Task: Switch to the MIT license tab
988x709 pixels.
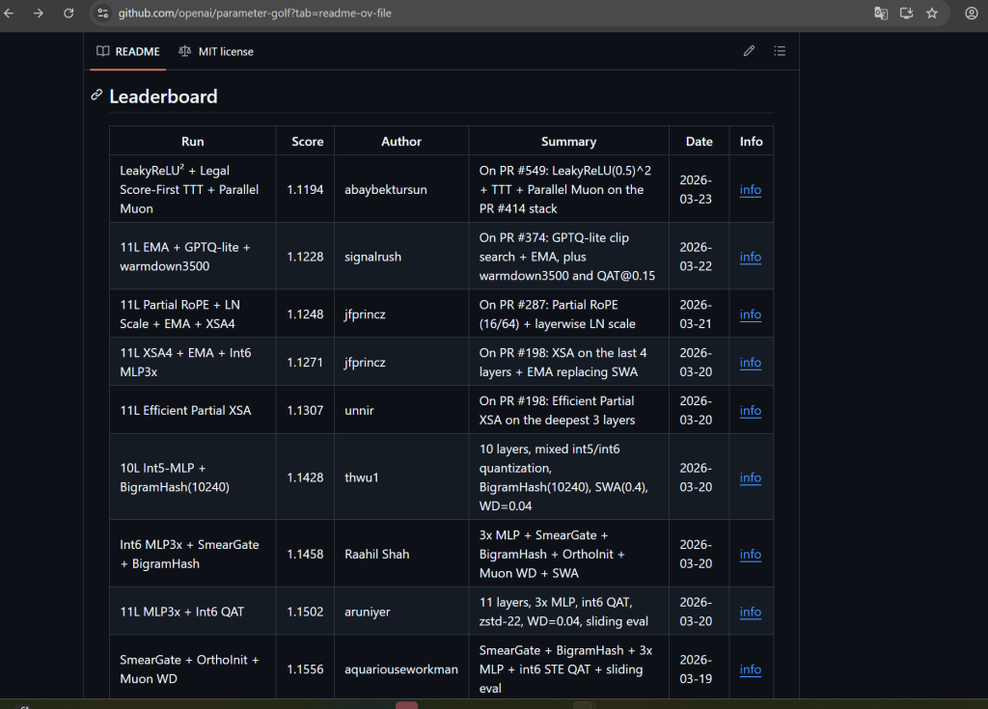Action: pyautogui.click(x=216, y=51)
